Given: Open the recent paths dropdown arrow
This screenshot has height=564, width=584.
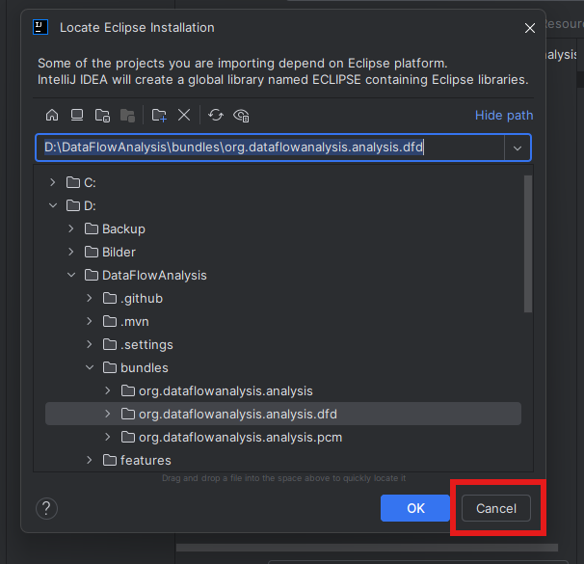Looking at the screenshot, I should [517, 148].
